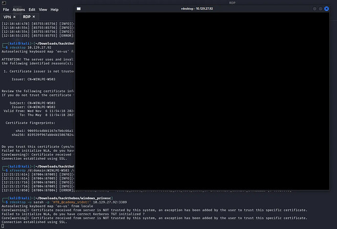Screen dimensions: 337x229
Task: Close the rdesktop window with the blue X
Action: [x=326, y=9]
